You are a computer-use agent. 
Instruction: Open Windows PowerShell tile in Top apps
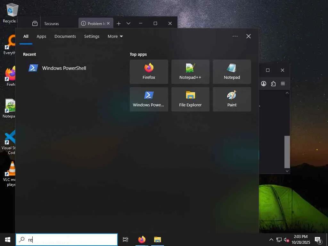pos(149,99)
